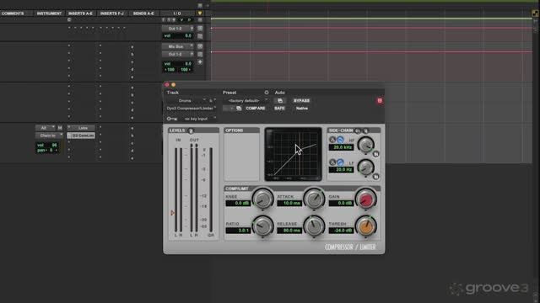Select LF side-chain band-pass filter shape

click(332, 162)
